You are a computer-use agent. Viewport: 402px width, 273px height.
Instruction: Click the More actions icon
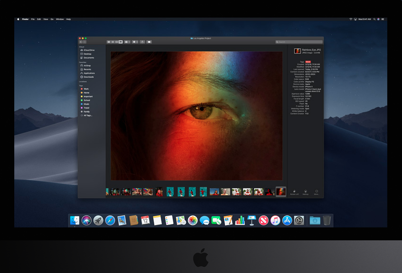click(317, 191)
